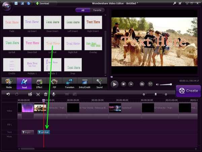Viewport: 202px width, 152px height.
Task: Select the Drop text template
Action: click(x=73, y=65)
